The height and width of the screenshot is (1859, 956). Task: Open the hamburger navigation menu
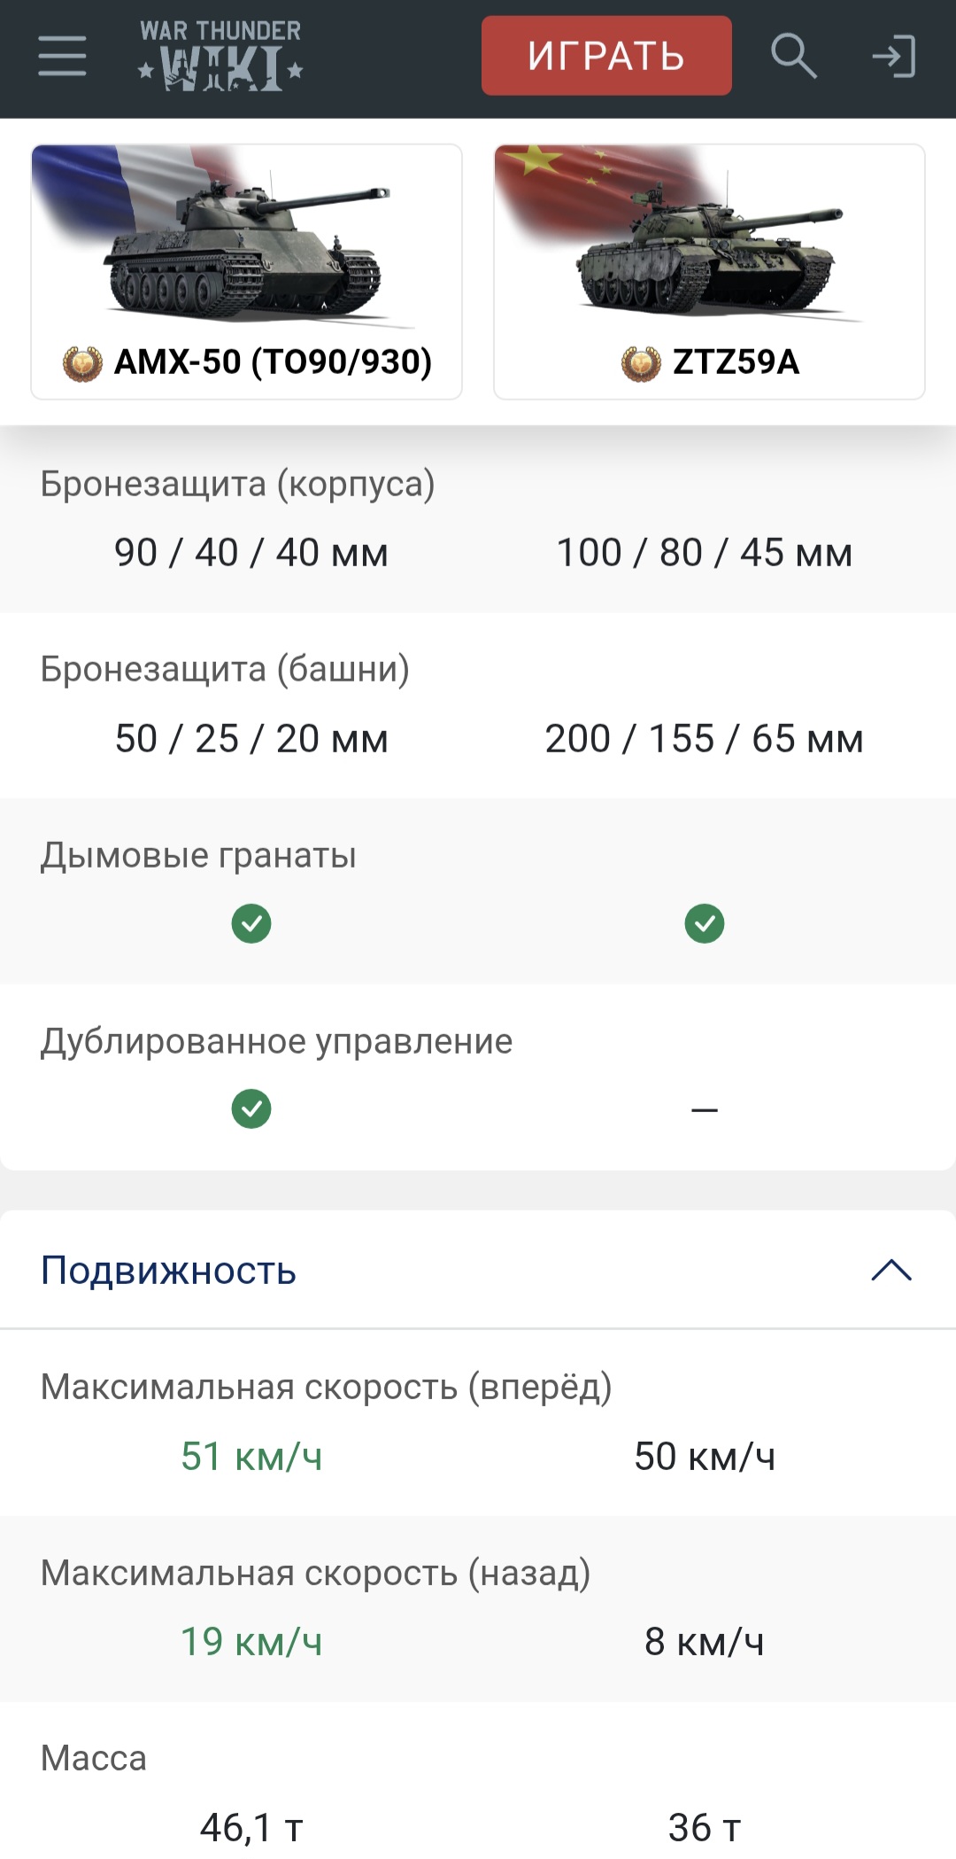point(62,57)
